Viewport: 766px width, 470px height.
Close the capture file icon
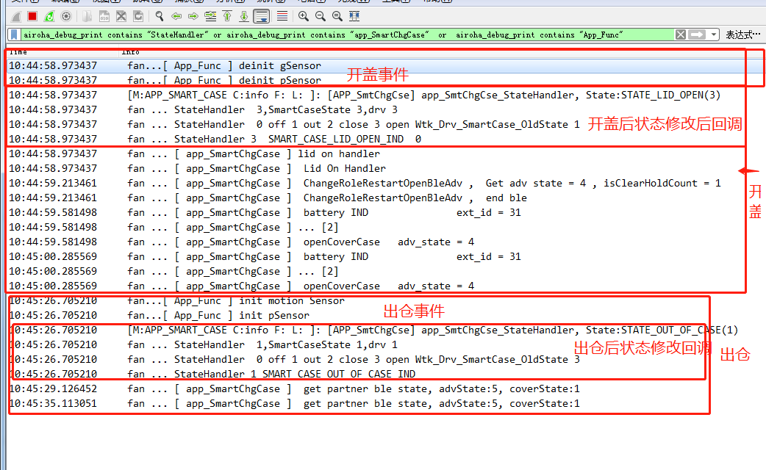pyautogui.click(x=121, y=17)
